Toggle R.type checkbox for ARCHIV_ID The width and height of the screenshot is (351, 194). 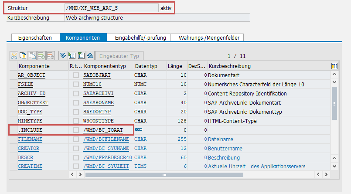[76, 93]
